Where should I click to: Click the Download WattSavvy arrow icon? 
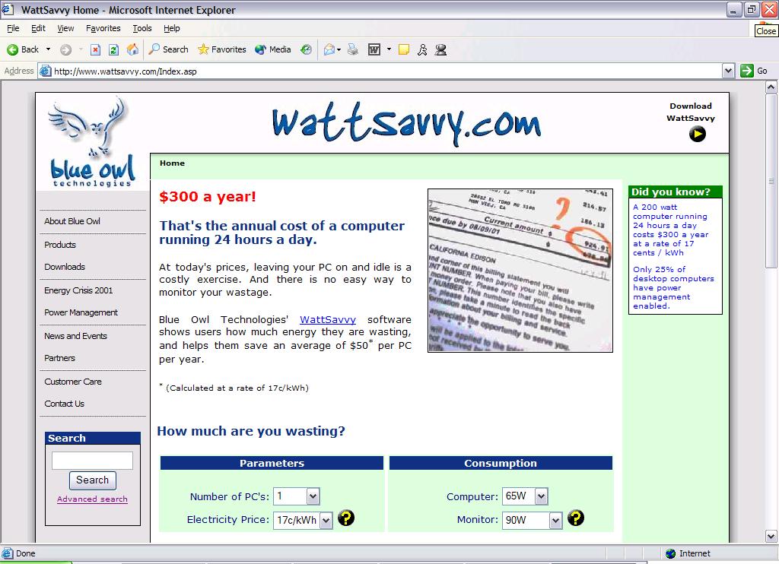[x=697, y=135]
